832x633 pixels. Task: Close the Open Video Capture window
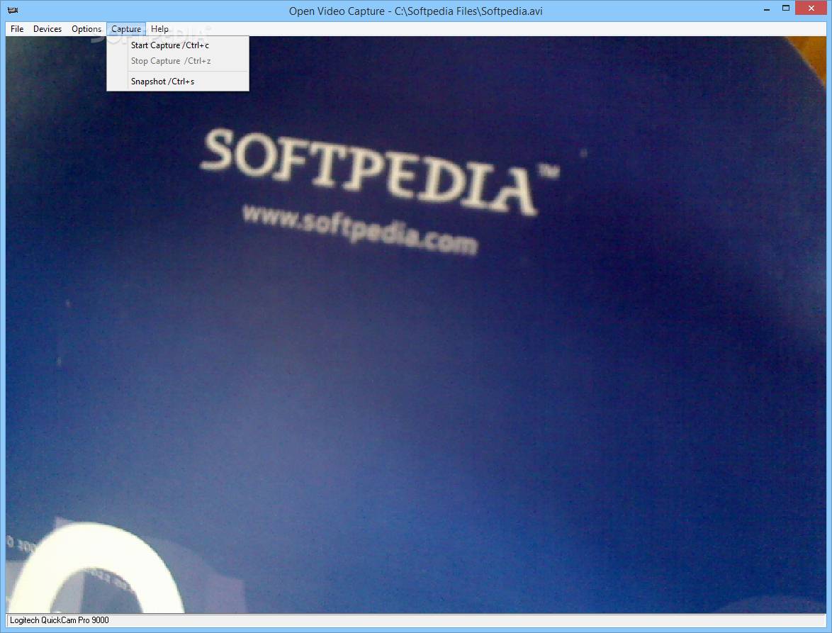pos(811,8)
